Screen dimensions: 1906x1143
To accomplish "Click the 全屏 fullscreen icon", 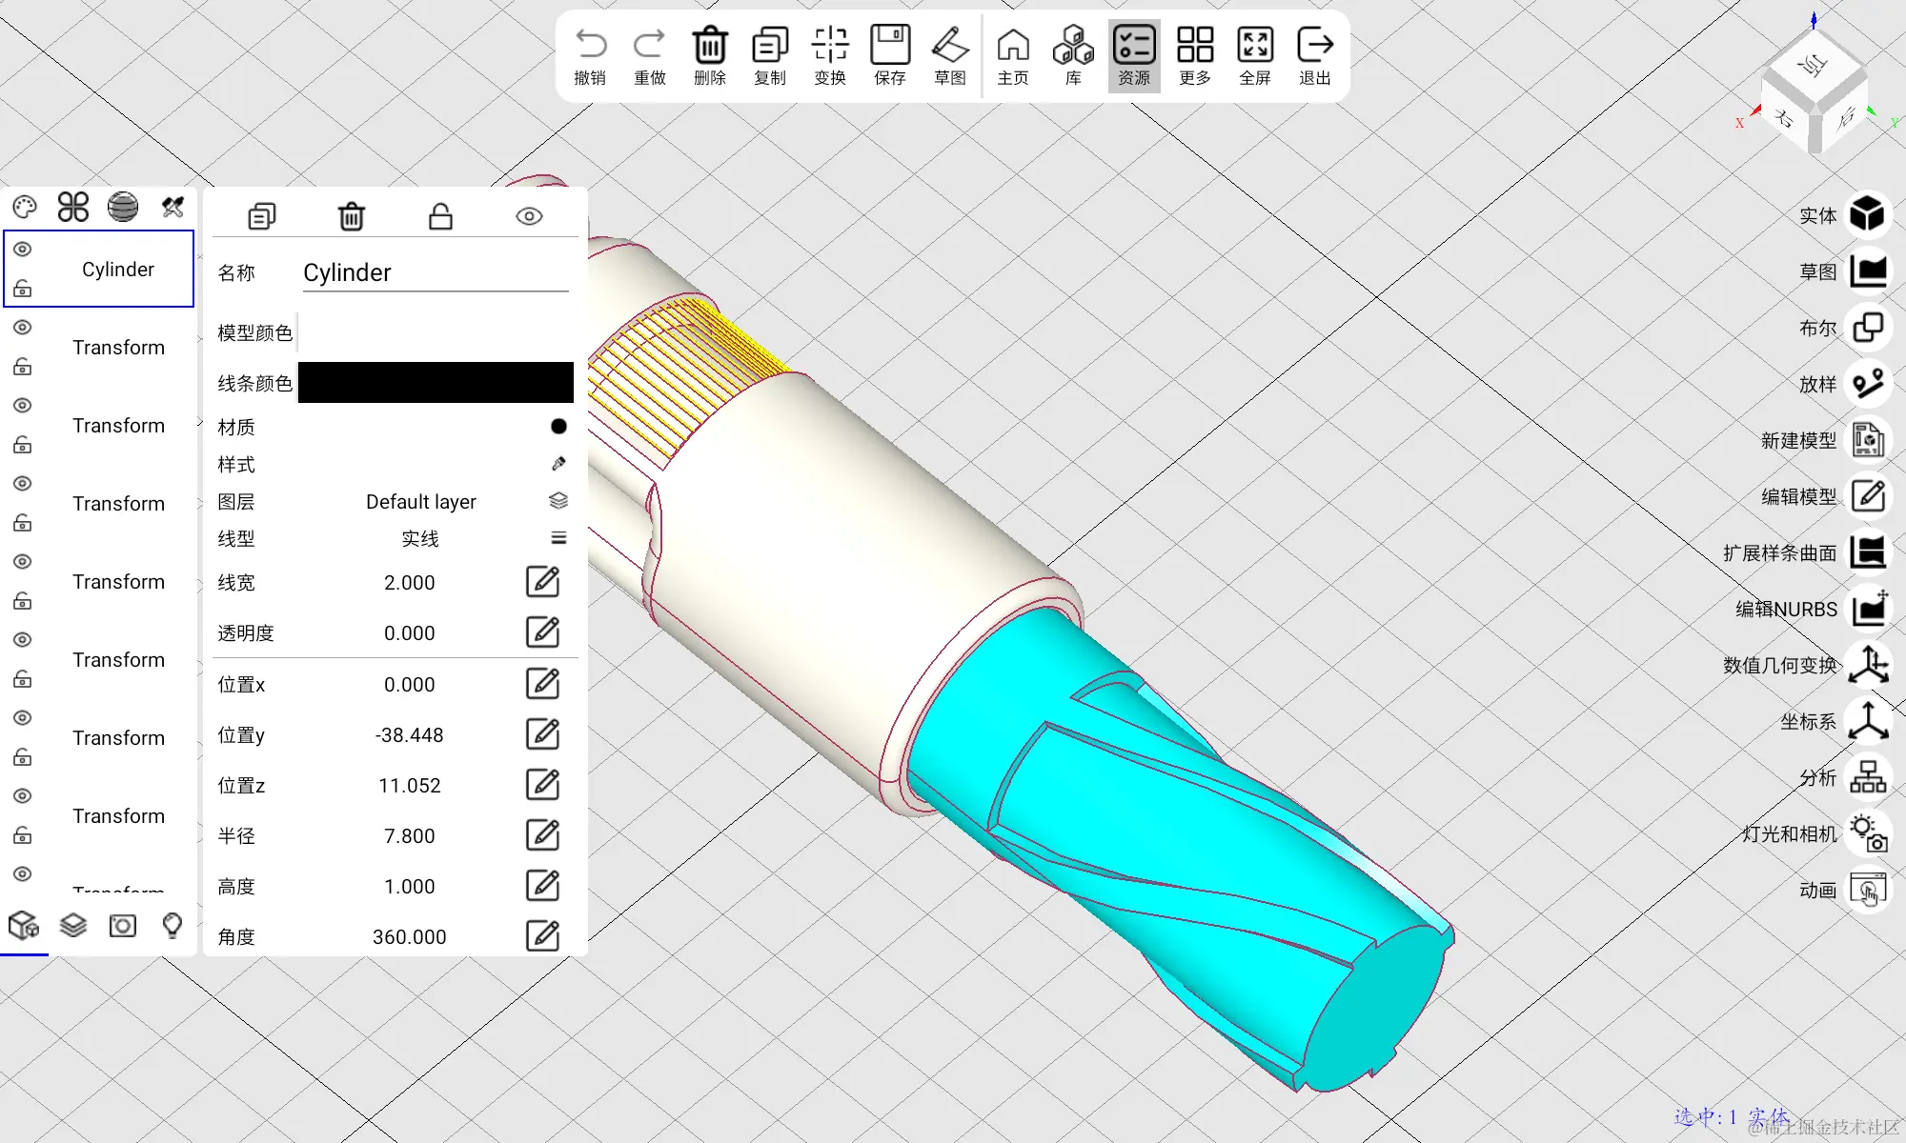I will (x=1254, y=45).
